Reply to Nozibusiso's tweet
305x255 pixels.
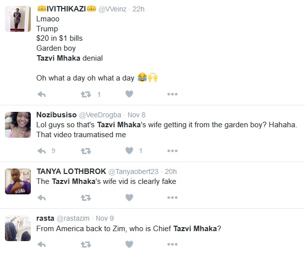pyautogui.click(x=42, y=151)
